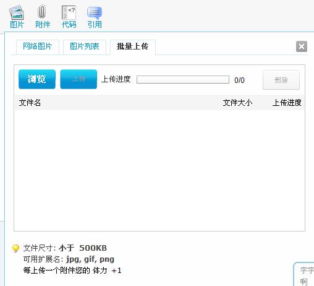Click the 0/0 upload counter
Viewport: 314px width, 286px height.
click(x=239, y=80)
